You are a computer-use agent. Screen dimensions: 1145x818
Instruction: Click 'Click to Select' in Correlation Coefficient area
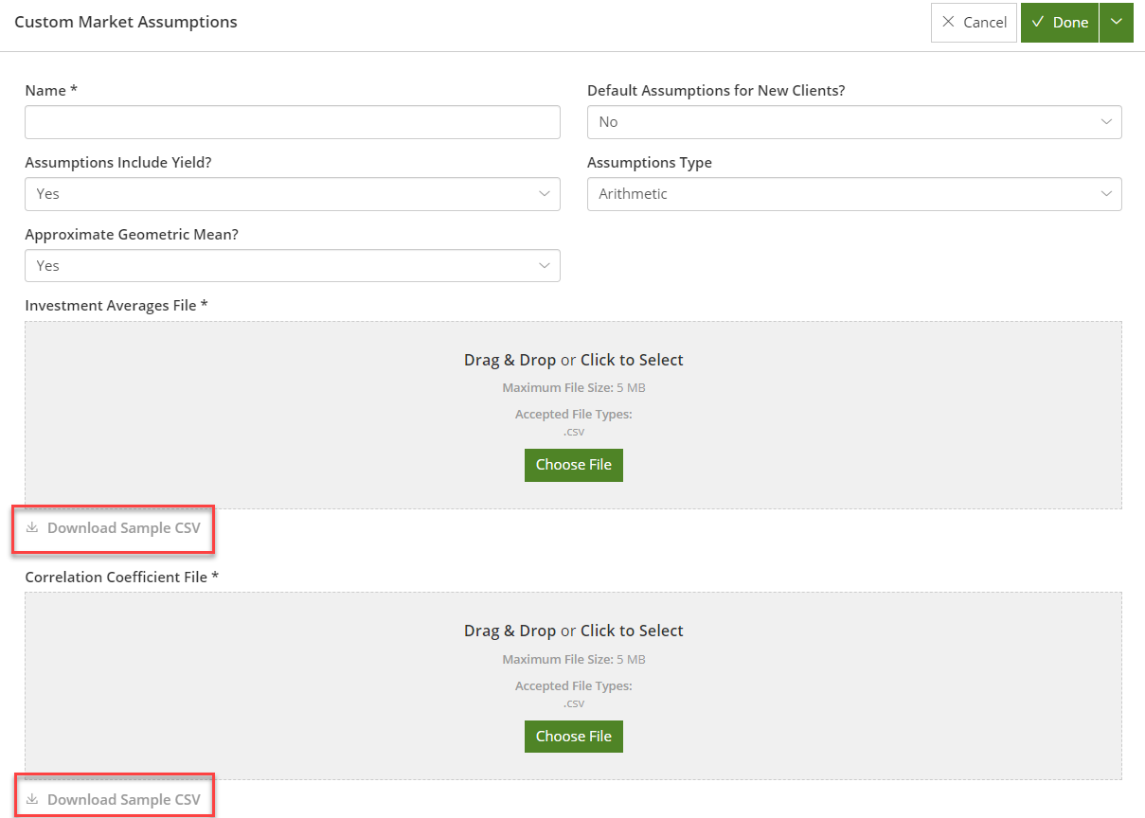[x=632, y=631]
